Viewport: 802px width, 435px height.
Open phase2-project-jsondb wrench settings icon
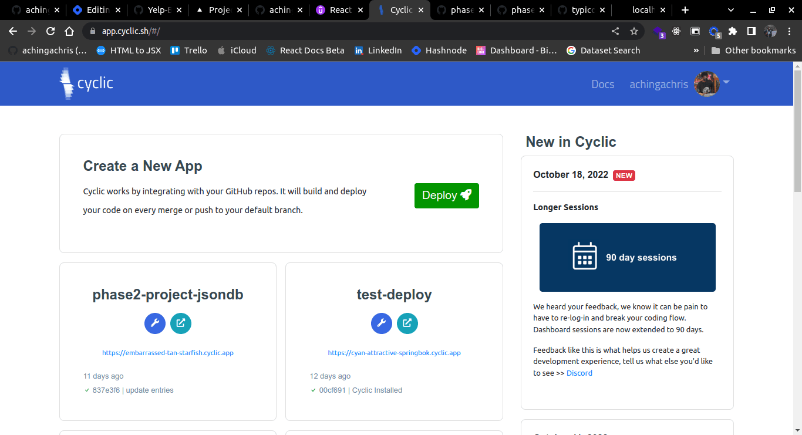point(155,323)
